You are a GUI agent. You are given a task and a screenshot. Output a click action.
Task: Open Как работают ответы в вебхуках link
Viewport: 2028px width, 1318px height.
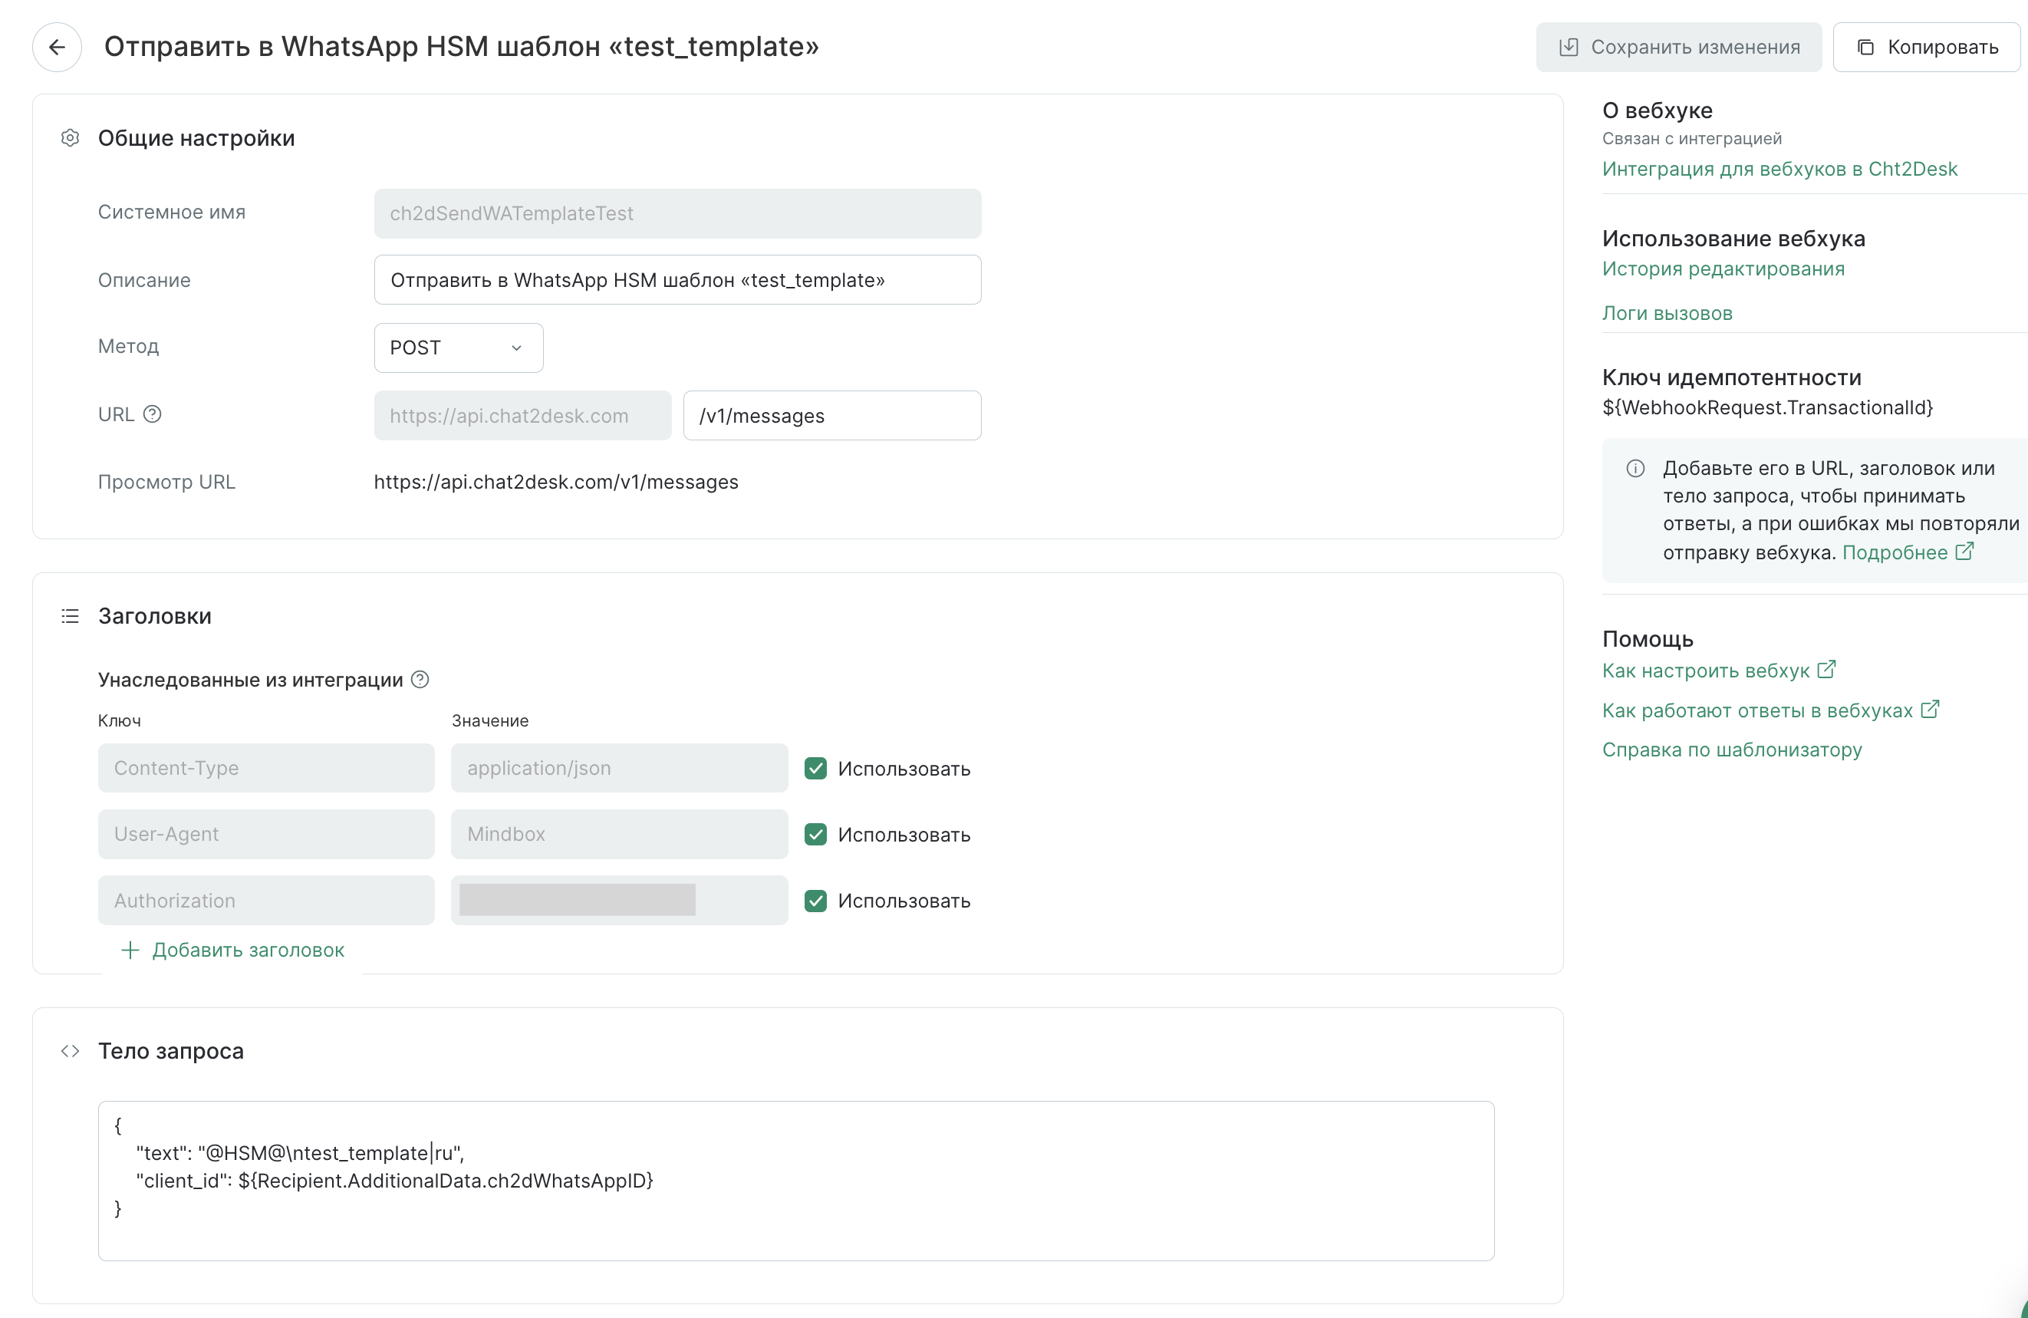[x=1757, y=710]
